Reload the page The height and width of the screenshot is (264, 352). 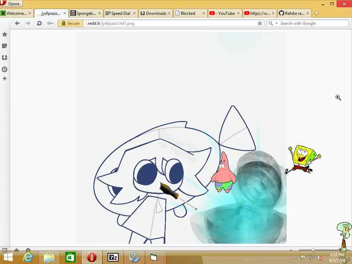click(x=39, y=23)
